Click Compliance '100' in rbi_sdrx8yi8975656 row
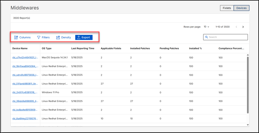This screenshot has width=259, height=133. (x=221, y=75)
